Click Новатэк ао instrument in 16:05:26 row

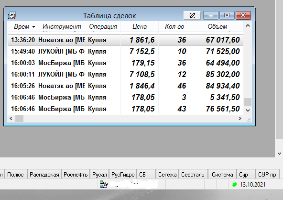[61, 86]
